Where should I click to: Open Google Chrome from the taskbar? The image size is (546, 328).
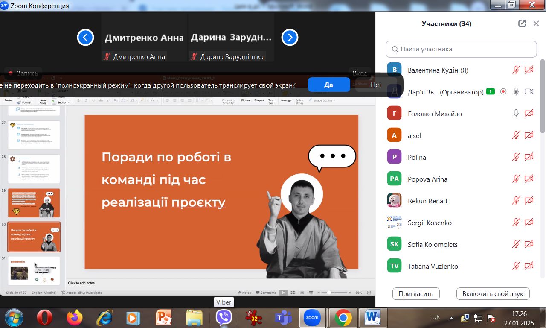(x=343, y=318)
